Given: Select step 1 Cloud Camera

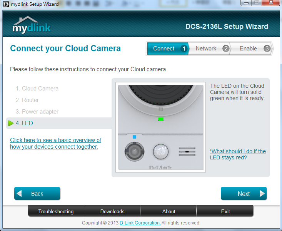Looking at the screenshot, I should coord(37,89).
